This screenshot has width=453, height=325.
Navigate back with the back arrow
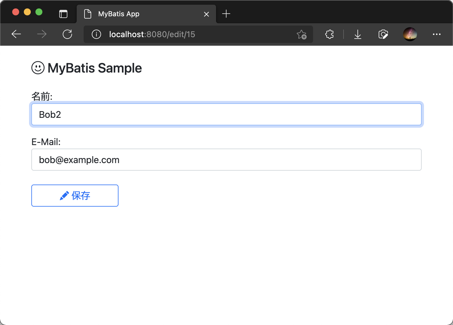[x=16, y=34]
